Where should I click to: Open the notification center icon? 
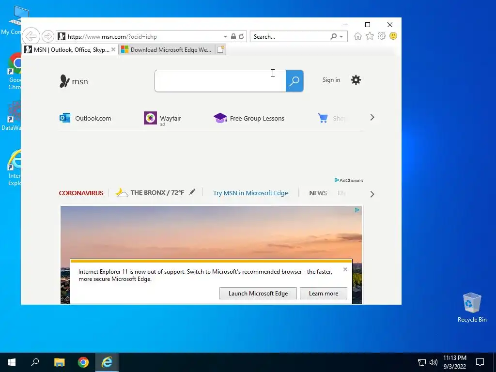coord(480,362)
